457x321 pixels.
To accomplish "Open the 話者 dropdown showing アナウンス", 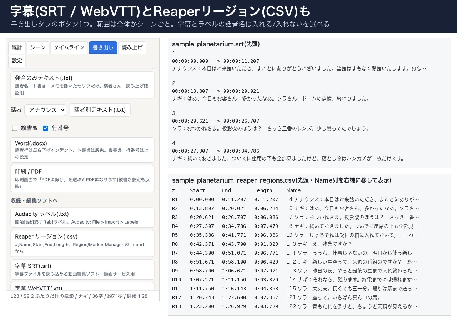I will pyautogui.click(x=45, y=110).
